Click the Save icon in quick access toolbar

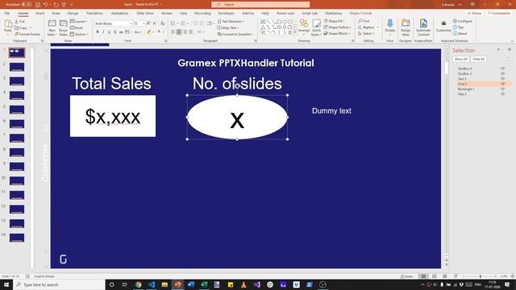click(38, 5)
